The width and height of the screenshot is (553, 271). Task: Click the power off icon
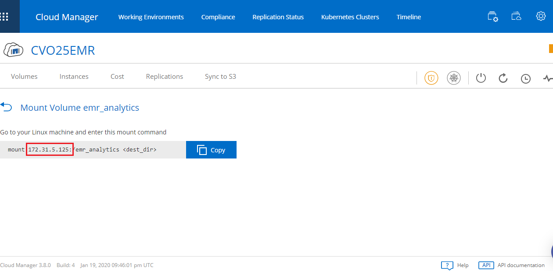[481, 78]
